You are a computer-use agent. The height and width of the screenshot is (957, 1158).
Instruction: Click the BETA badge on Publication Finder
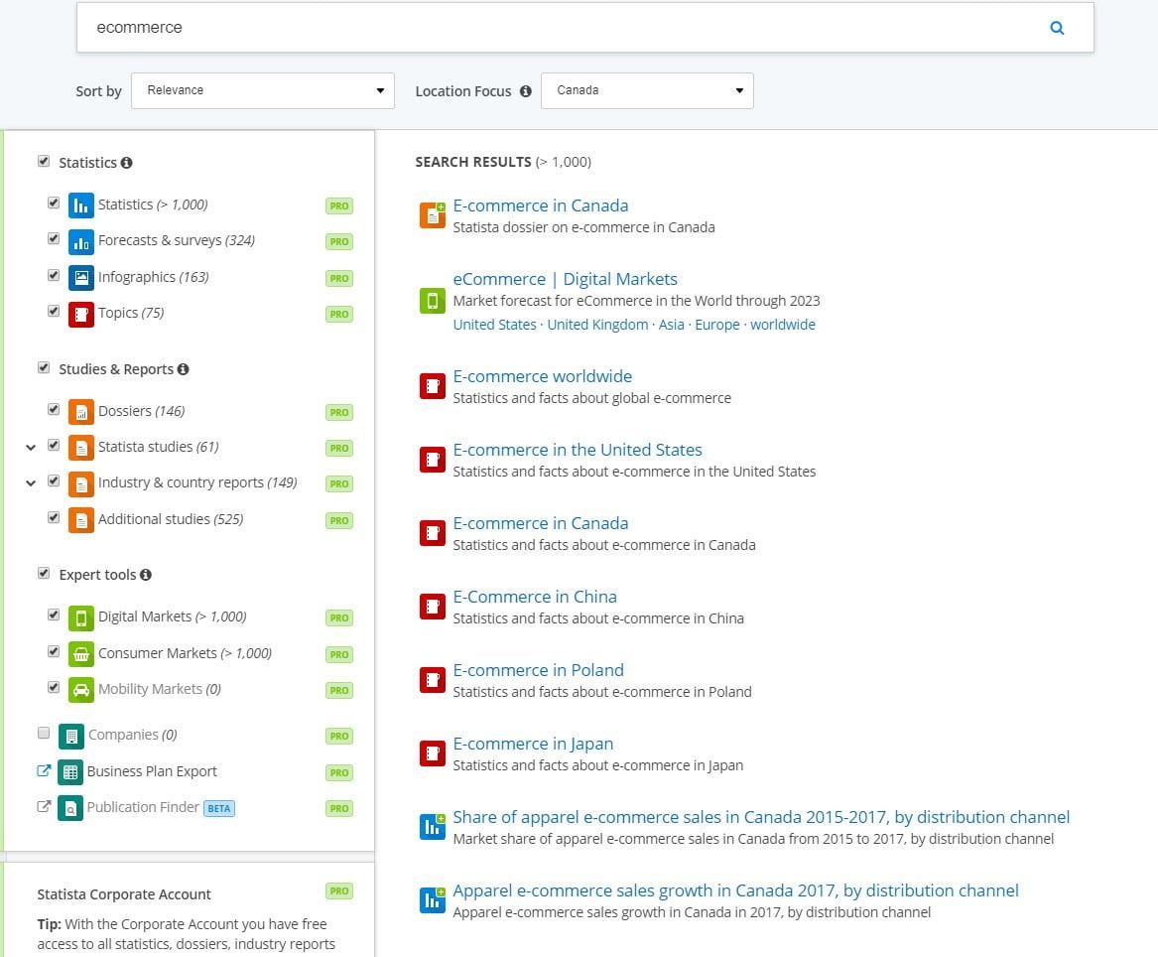click(x=219, y=808)
